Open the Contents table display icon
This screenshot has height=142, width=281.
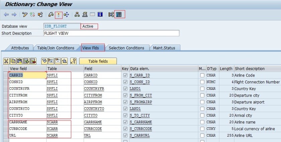click(x=119, y=14)
